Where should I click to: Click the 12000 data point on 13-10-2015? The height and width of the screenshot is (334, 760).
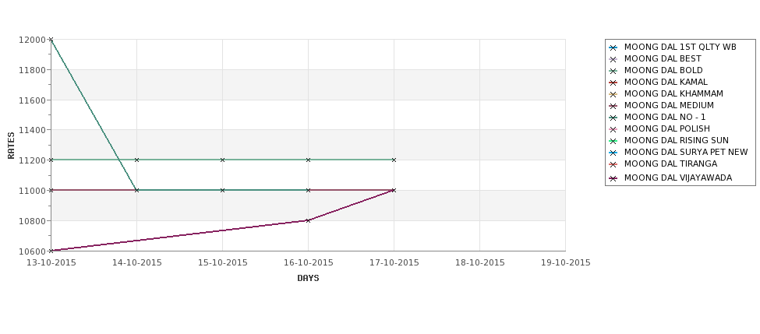(x=51, y=40)
